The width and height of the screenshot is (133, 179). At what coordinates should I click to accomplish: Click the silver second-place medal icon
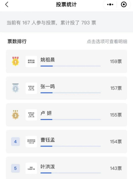16,88
